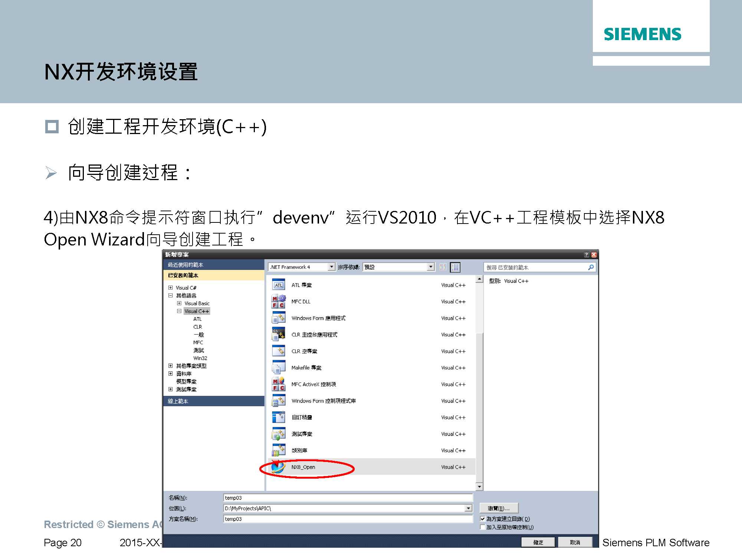Select the Makefile 專案 template icon

pos(279,368)
